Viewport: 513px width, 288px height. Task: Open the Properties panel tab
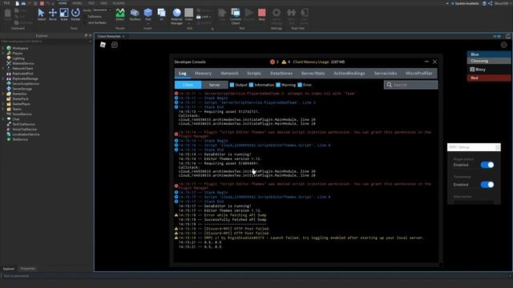tap(28, 269)
